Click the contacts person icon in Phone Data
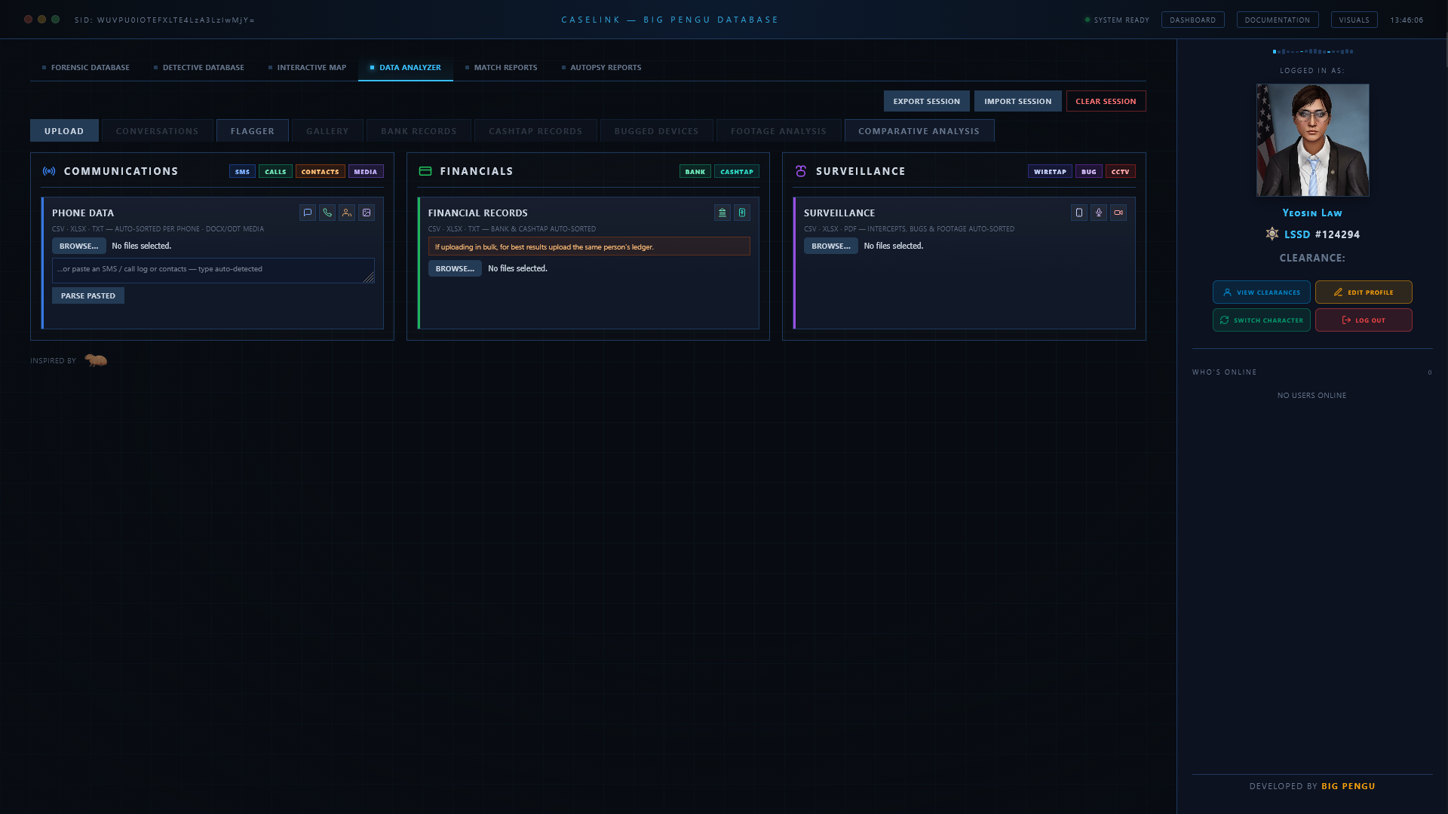 (347, 213)
